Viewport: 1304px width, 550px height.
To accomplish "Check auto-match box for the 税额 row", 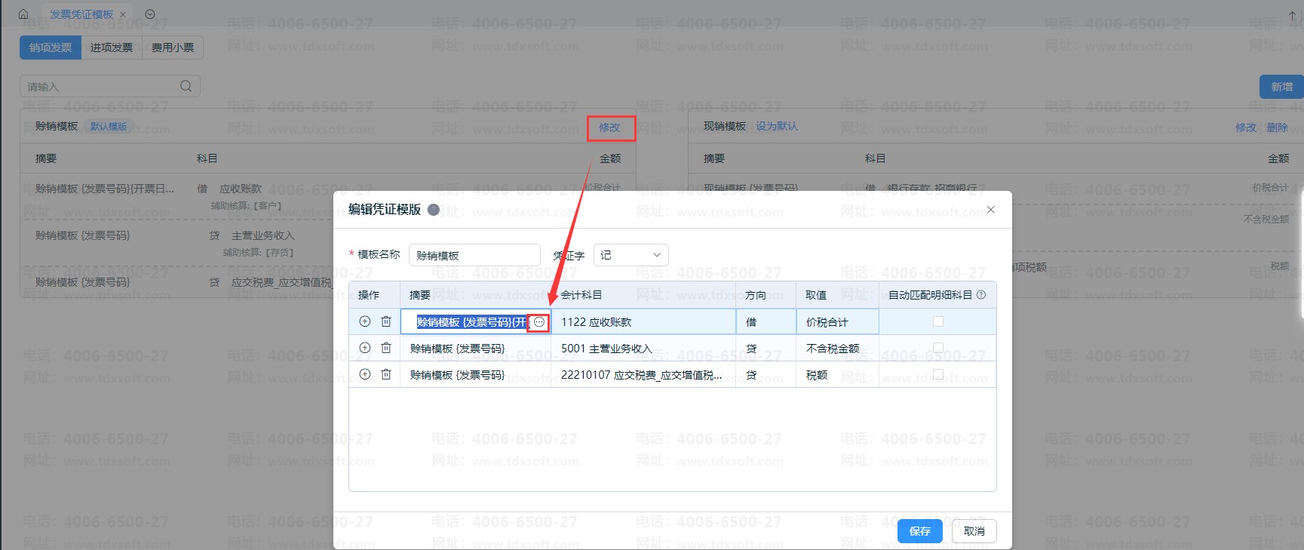I will (938, 374).
